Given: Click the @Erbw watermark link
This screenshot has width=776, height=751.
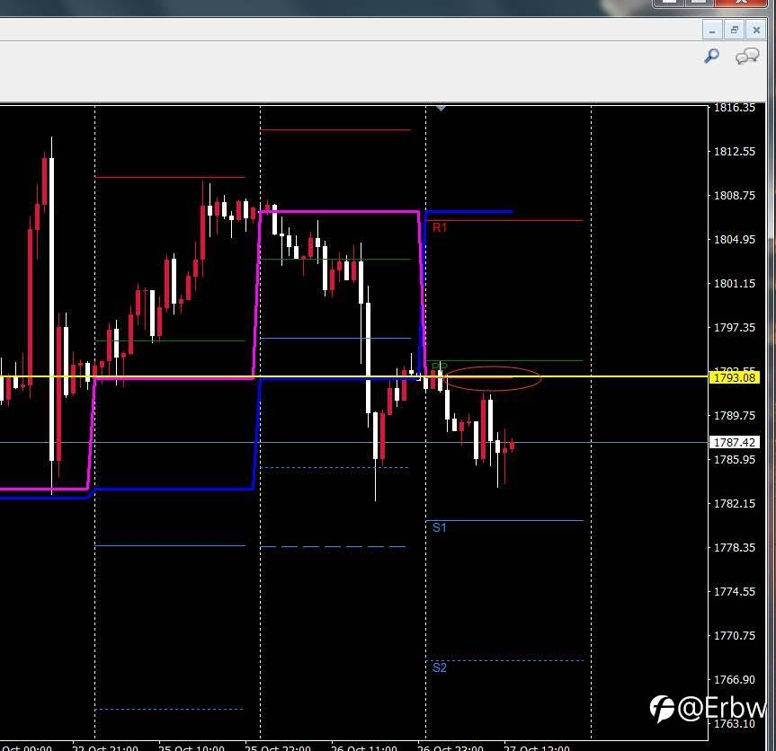Looking at the screenshot, I should pyautogui.click(x=709, y=709).
